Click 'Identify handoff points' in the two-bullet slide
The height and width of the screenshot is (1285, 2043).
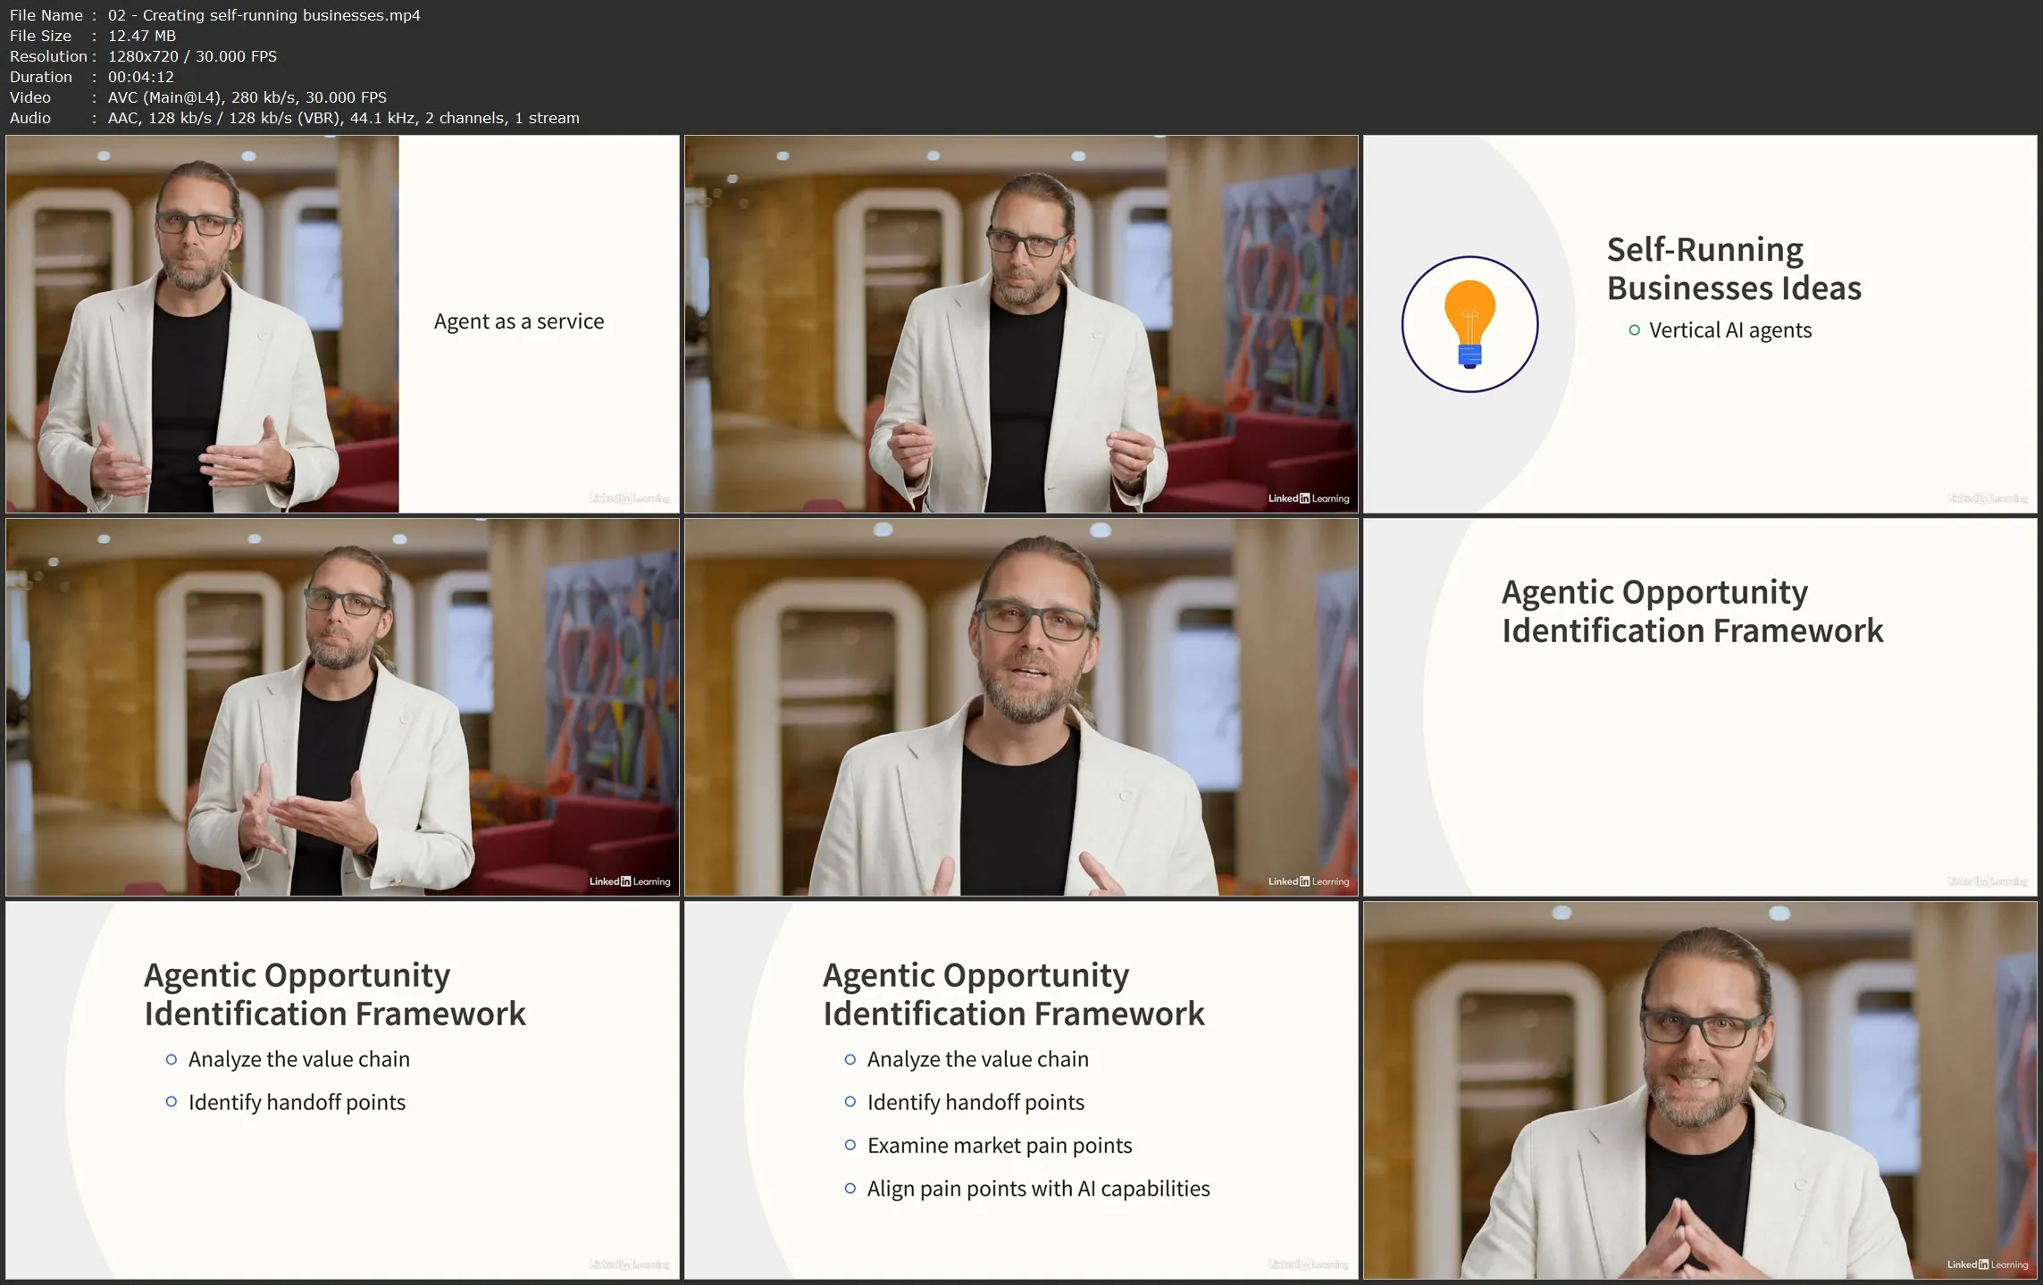tap(297, 1103)
